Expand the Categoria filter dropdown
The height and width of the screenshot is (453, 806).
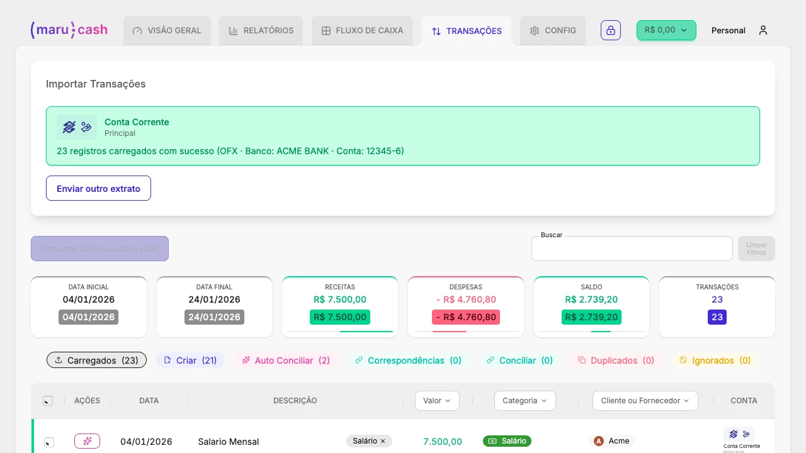(x=525, y=400)
